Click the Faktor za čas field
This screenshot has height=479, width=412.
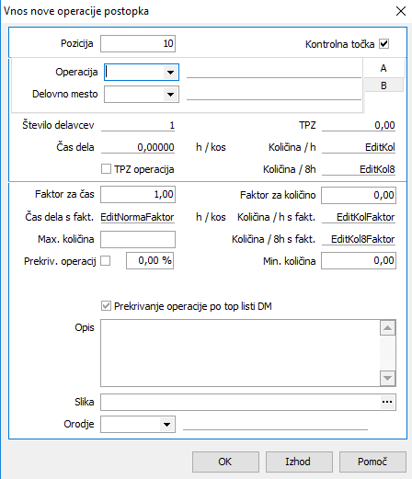pos(138,194)
